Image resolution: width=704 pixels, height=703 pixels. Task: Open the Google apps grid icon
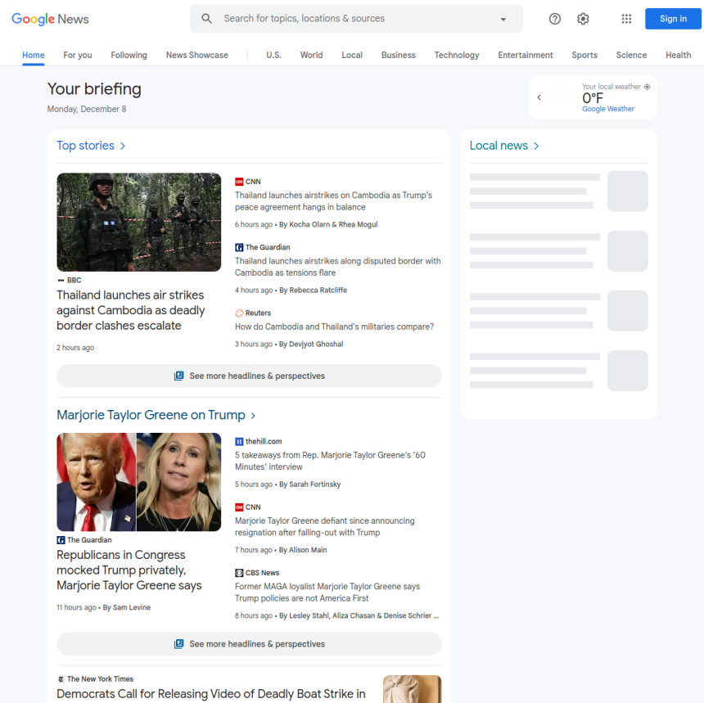tap(626, 19)
